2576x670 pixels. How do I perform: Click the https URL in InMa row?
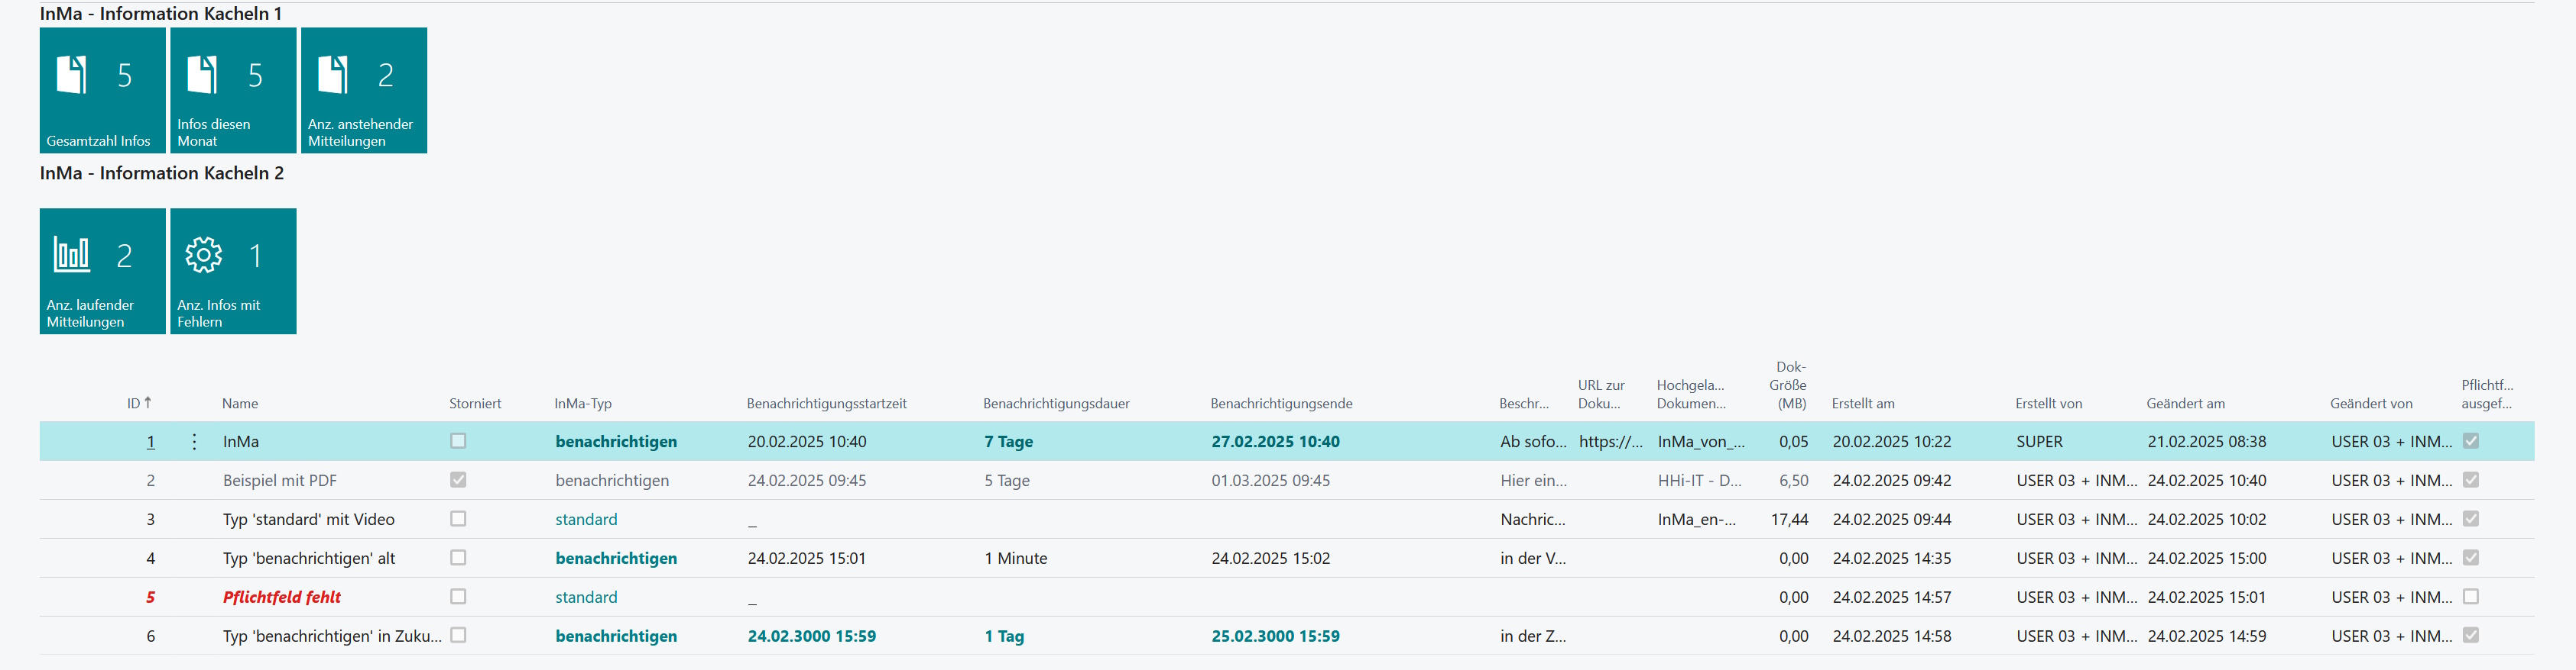(x=1610, y=441)
